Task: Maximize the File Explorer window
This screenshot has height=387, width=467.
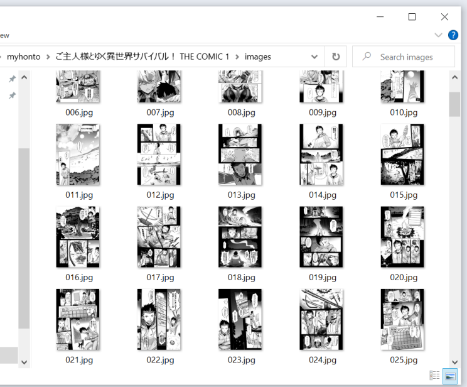Action: pos(412,17)
